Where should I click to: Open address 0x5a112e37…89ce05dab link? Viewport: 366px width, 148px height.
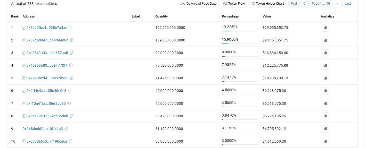tap(47, 116)
